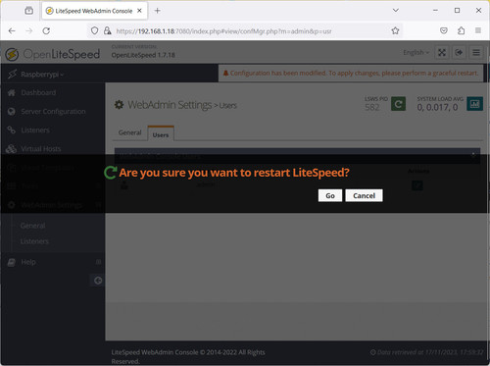Open Virtual Hosts in sidebar

41,149
